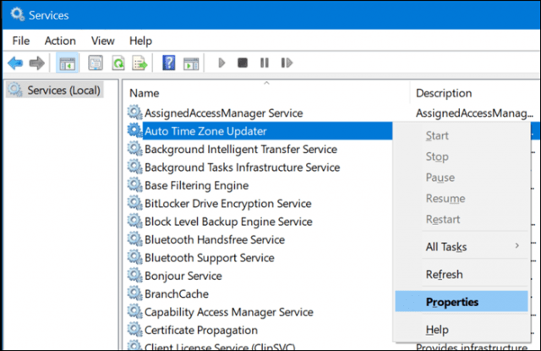This screenshot has width=541, height=351.
Task: Open the File menu
Action: [20, 41]
